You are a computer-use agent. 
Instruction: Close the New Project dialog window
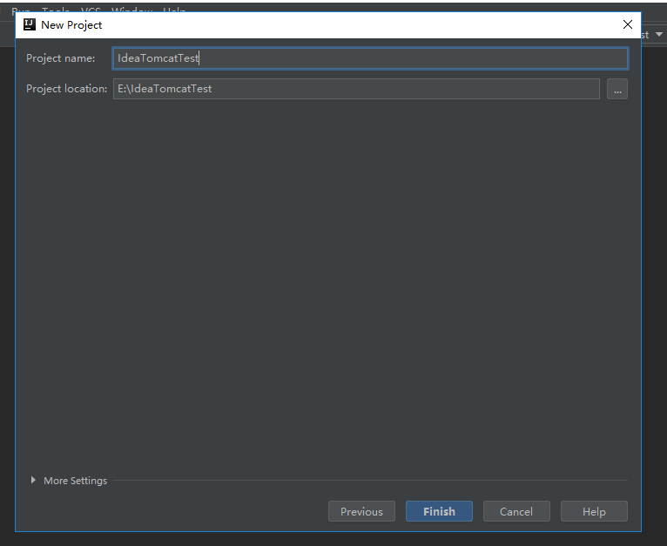coord(628,24)
